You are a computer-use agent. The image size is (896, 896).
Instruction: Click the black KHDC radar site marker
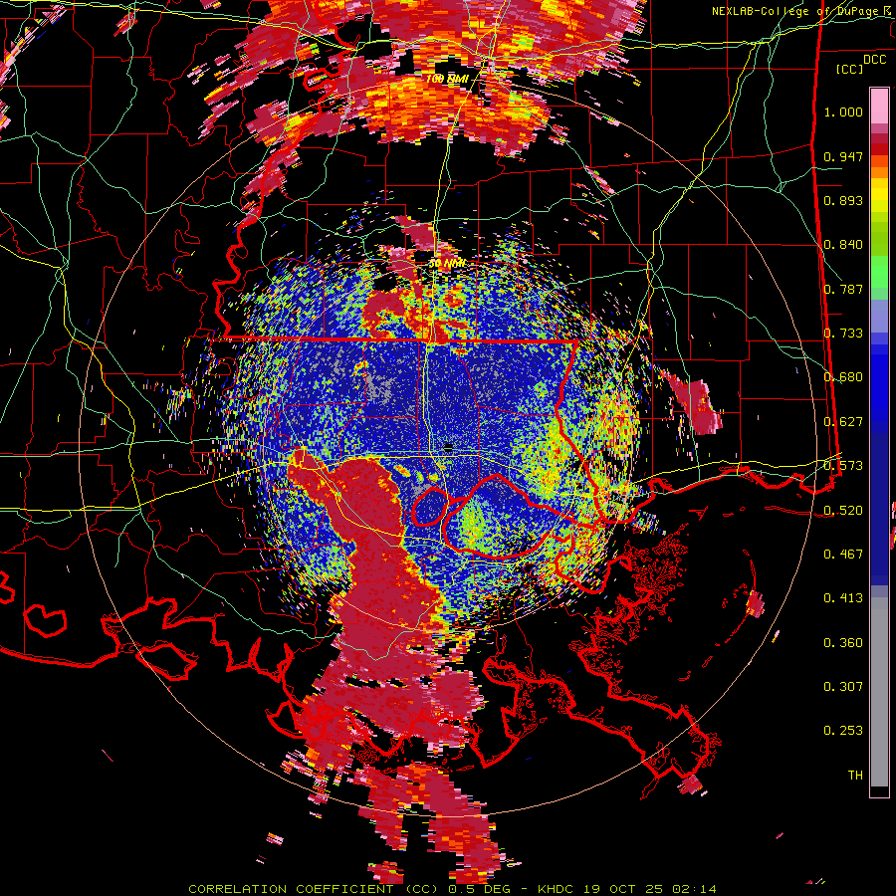coord(449,447)
